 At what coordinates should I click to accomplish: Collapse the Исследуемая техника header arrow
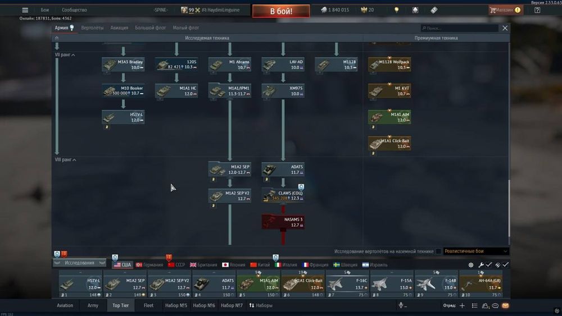[x=56, y=38]
